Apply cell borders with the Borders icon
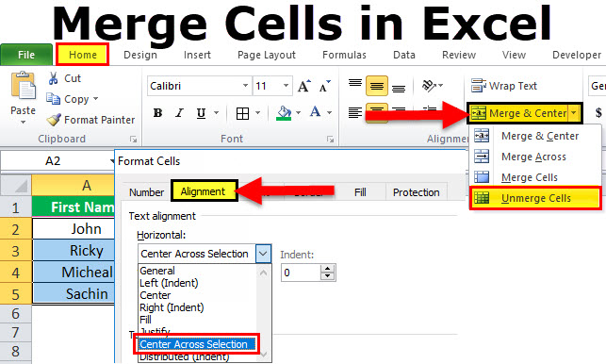606x364 pixels. [x=242, y=113]
